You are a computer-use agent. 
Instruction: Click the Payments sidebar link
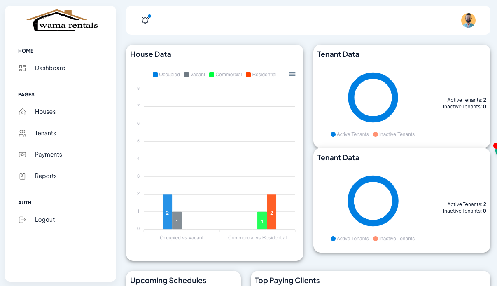pos(48,155)
